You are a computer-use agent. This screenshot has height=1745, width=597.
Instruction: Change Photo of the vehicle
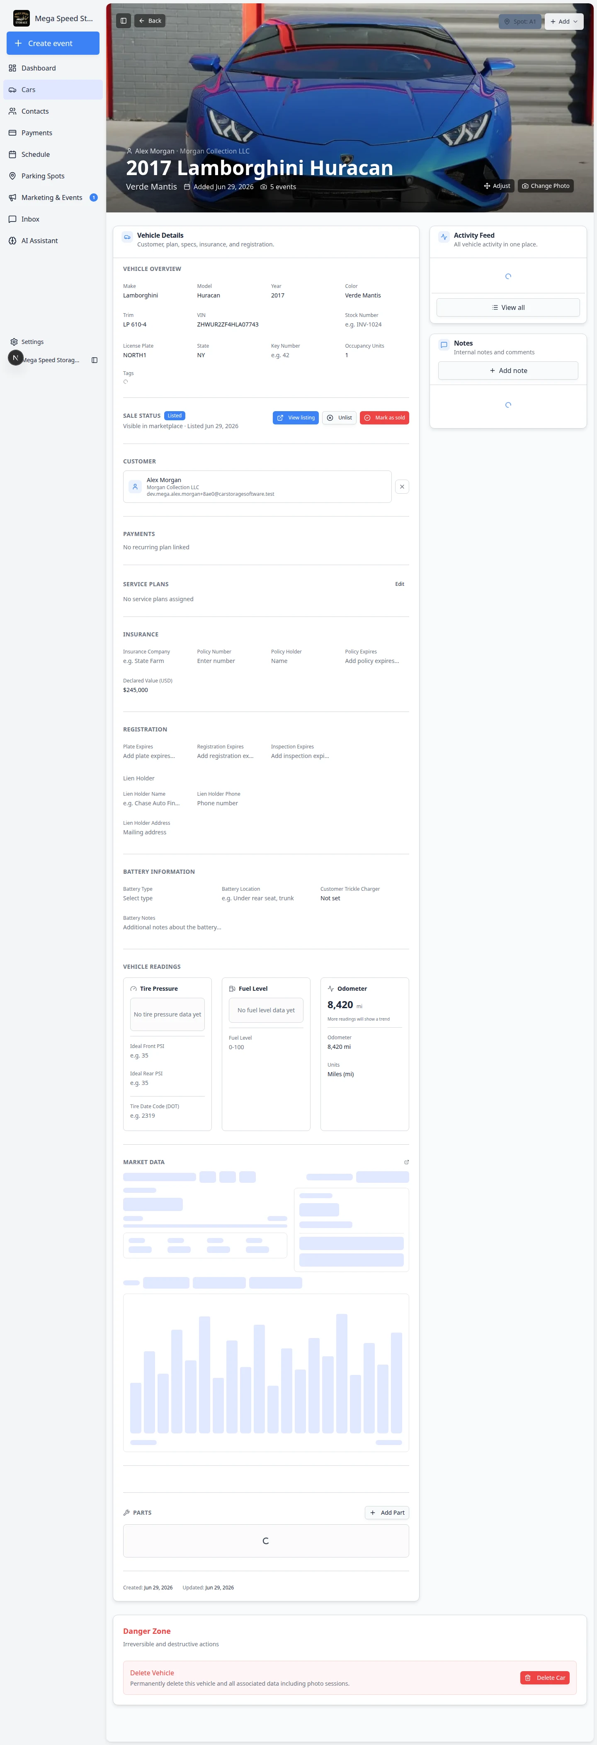(x=546, y=186)
